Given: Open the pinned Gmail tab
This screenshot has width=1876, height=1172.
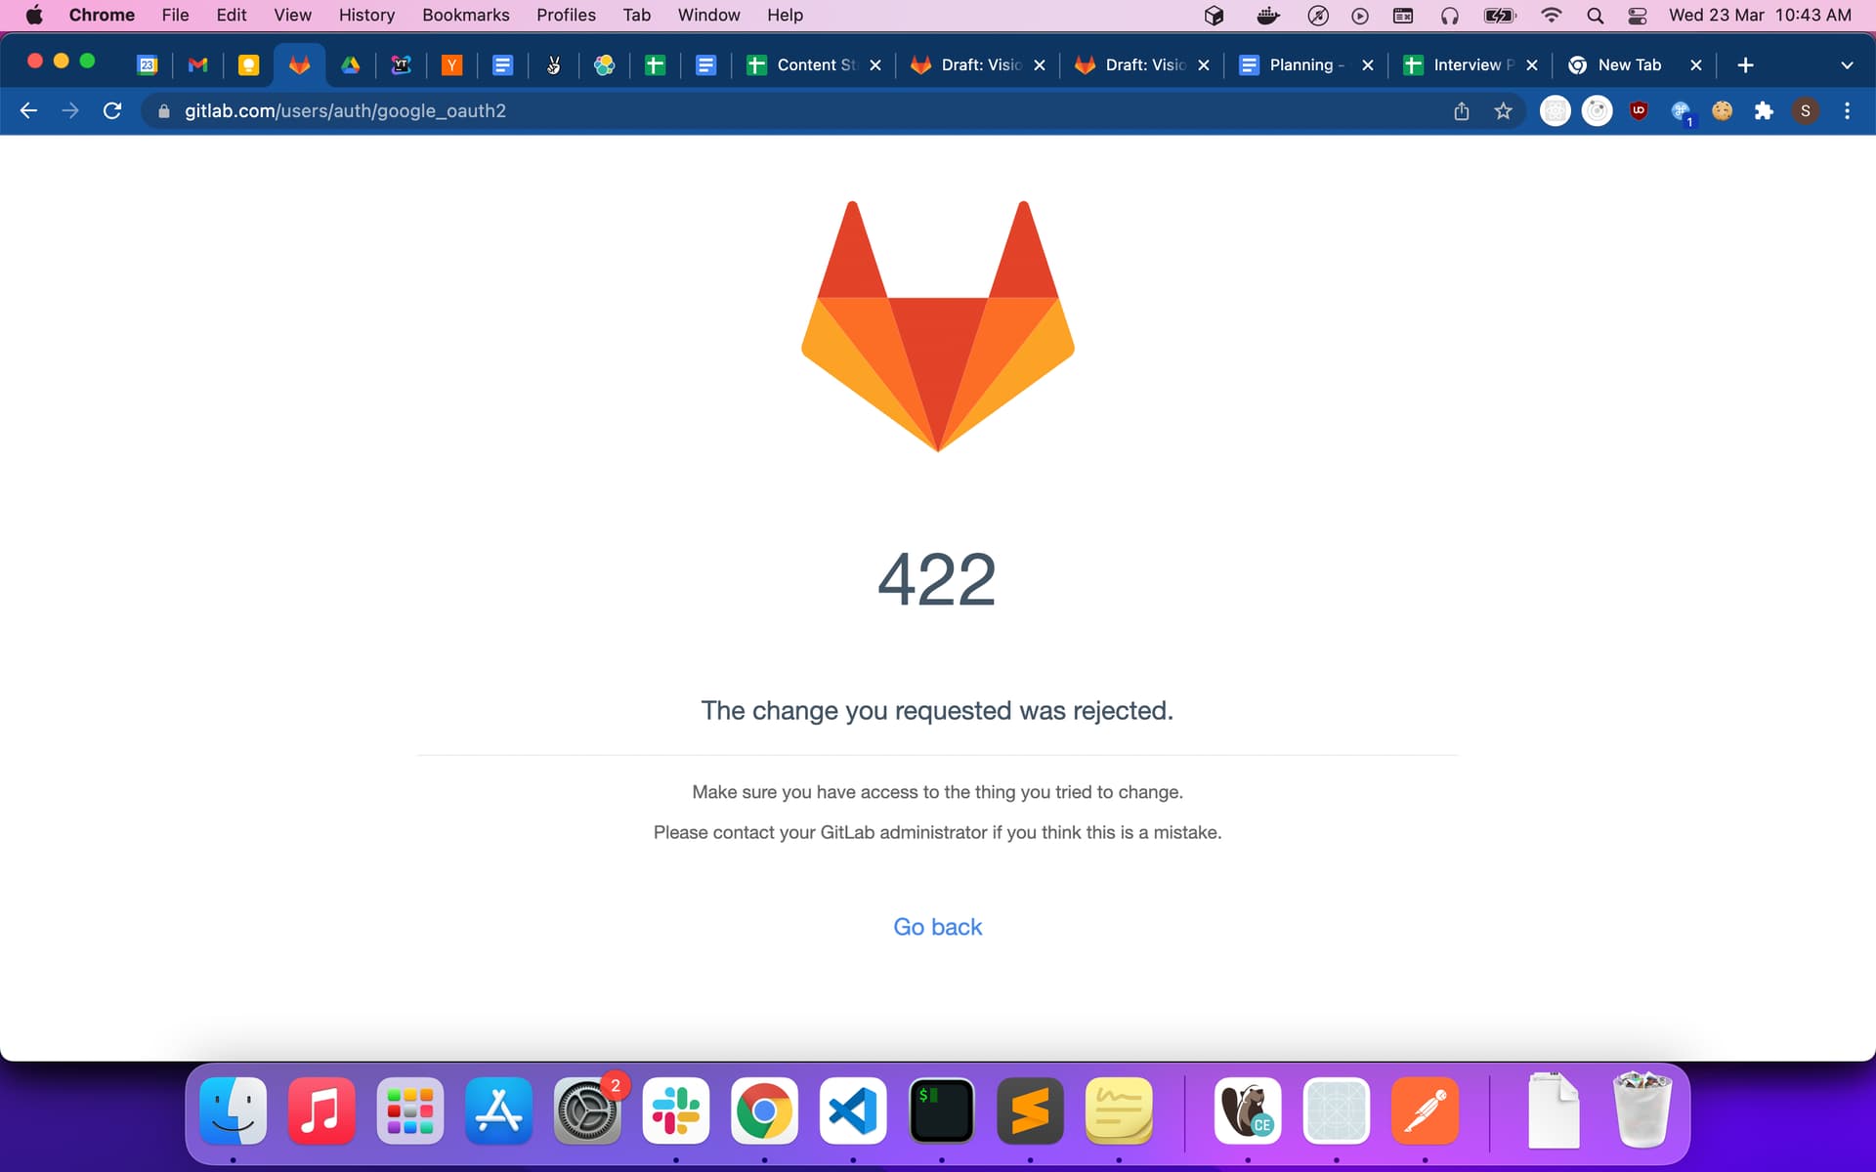Looking at the screenshot, I should tap(198, 64).
